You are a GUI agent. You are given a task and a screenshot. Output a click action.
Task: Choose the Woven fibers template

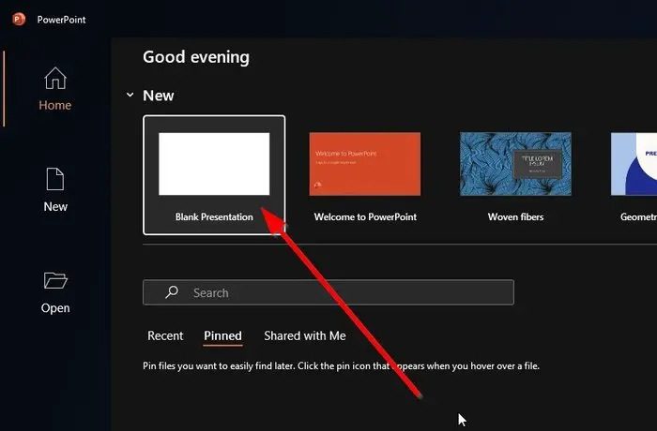click(x=515, y=176)
